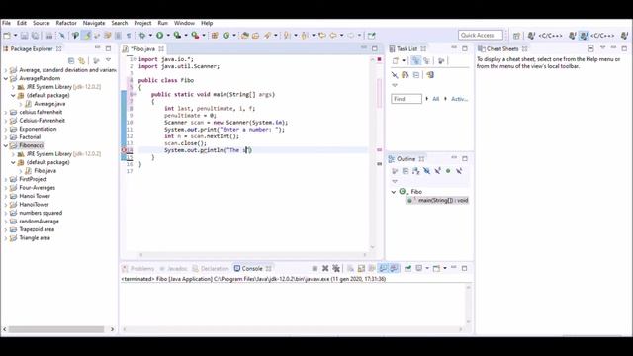Click the Save All toolbar icon
The width and height of the screenshot is (633, 356).
click(x=36, y=36)
